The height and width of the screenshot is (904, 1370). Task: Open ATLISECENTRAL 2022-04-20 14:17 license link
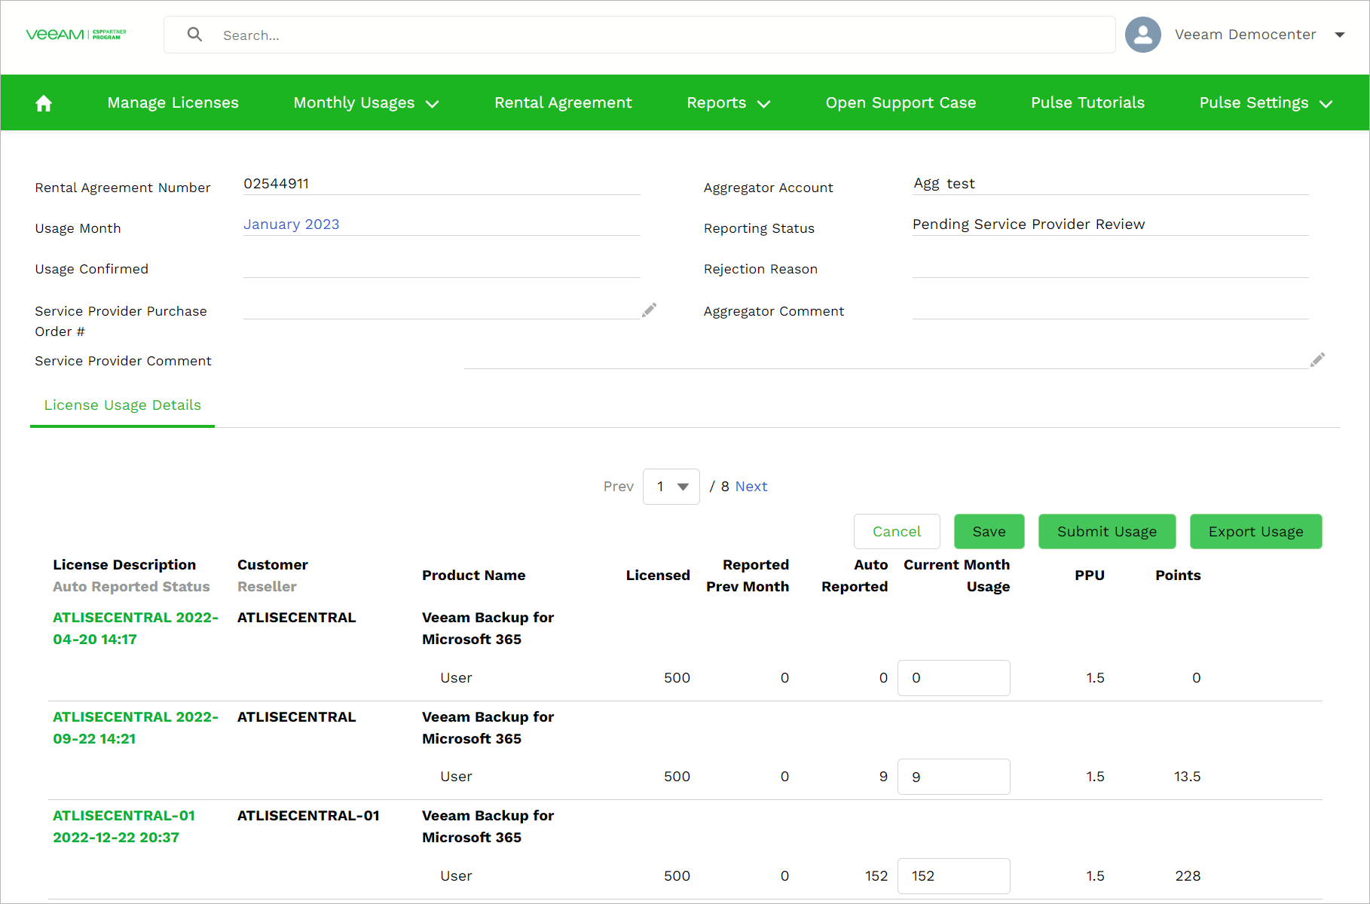pyautogui.click(x=136, y=628)
